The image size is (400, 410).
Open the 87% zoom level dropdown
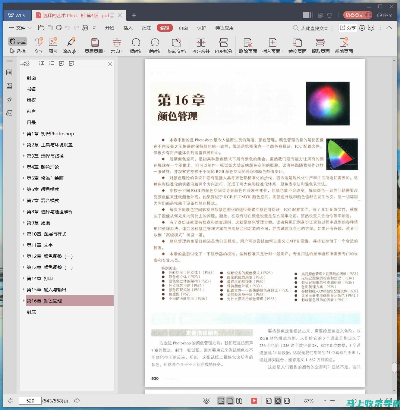(325, 401)
